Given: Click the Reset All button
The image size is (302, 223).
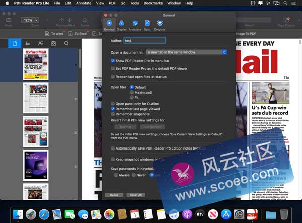Looking at the screenshot, I should pos(136,195).
